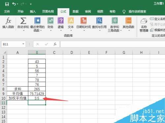Switch to the 插入 tab

click(33, 12)
